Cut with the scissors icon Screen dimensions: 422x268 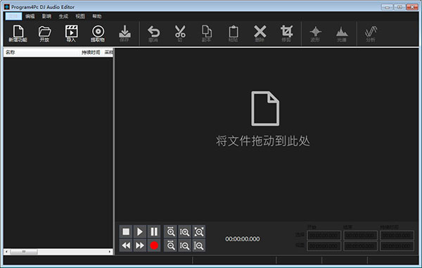tap(180, 34)
